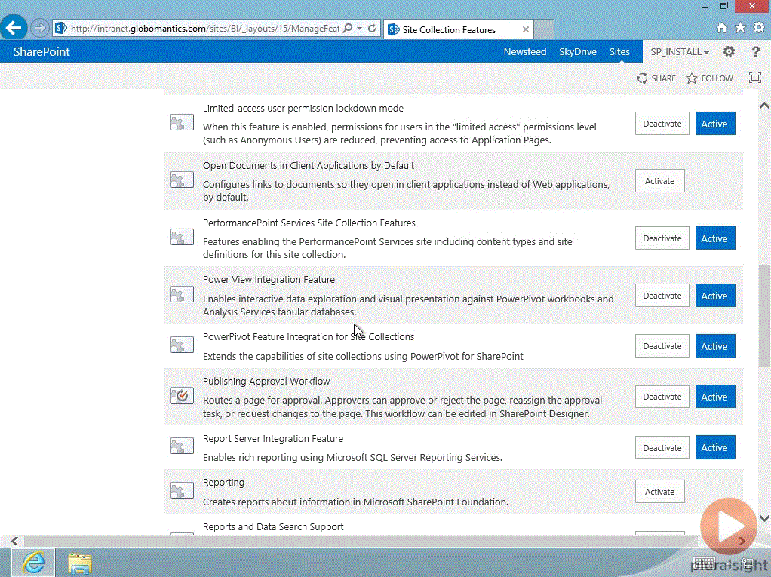
Task: Open Newsfeed in the top navigation
Action: [x=524, y=51]
